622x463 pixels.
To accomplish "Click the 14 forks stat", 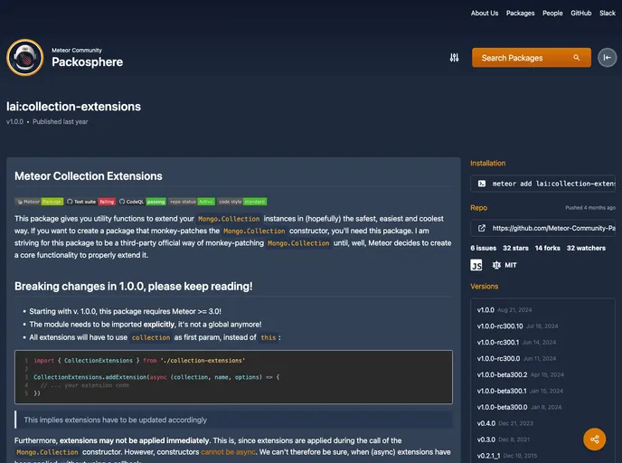I will point(548,248).
